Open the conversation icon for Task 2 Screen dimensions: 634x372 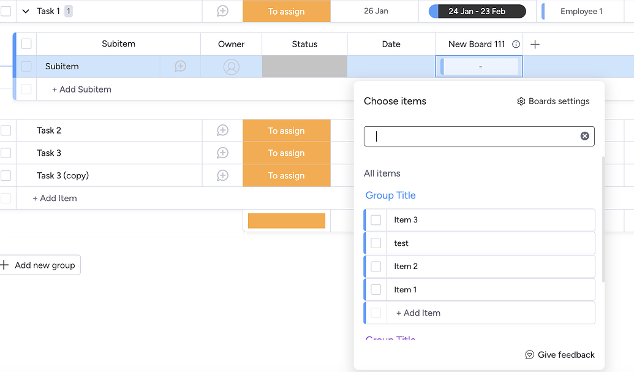point(222,131)
